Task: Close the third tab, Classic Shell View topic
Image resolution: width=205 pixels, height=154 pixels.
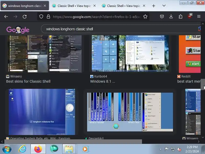Action: pyautogui.click(x=144, y=6)
